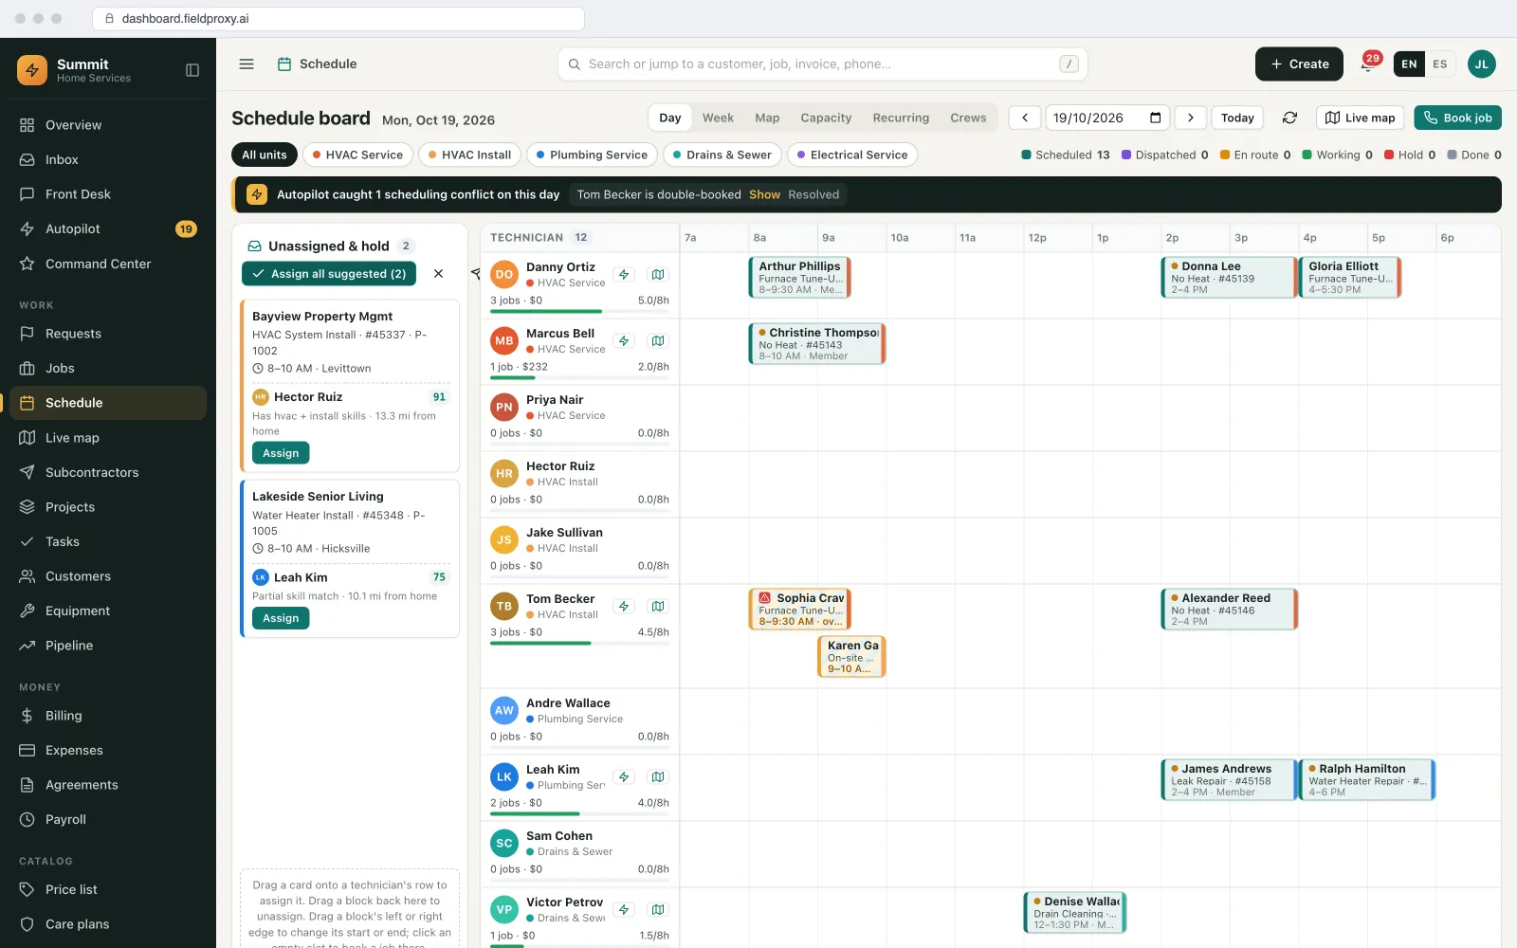
Task: Open Sophia Crav conflict job block
Action: (800, 610)
